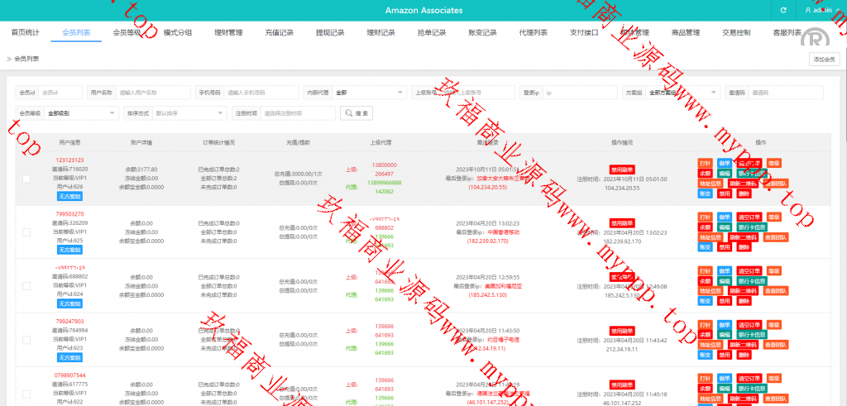The image size is (847, 406).
Task: Click 删除 in the second member row
Action: point(744,247)
